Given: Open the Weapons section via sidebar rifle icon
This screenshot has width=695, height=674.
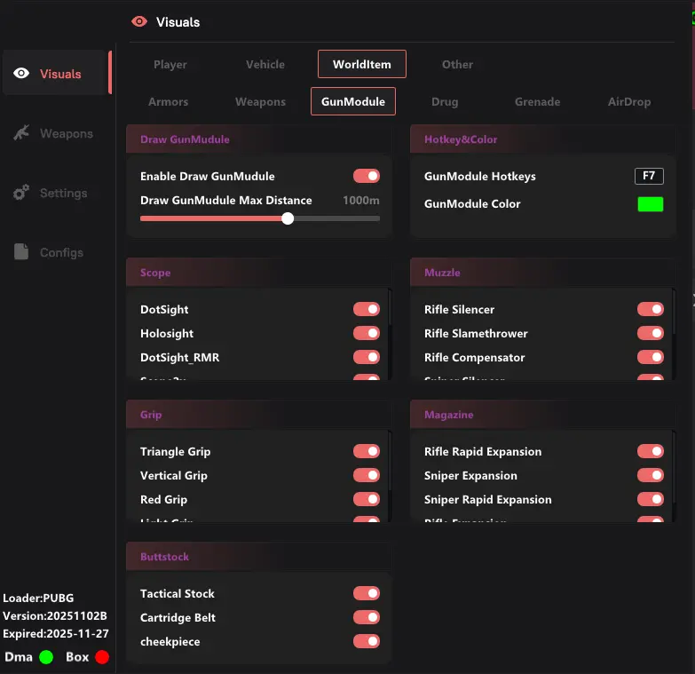Looking at the screenshot, I should pyautogui.click(x=22, y=133).
